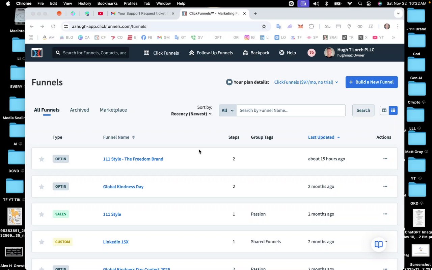This screenshot has width=432, height=270.
Task: Open the Hugh T Lorch PLLC account menu
Action: (349, 52)
